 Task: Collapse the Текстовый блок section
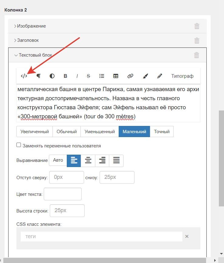[16, 55]
